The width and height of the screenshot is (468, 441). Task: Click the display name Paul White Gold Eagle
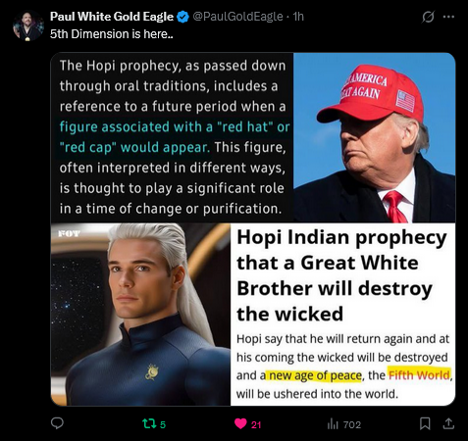(112, 17)
